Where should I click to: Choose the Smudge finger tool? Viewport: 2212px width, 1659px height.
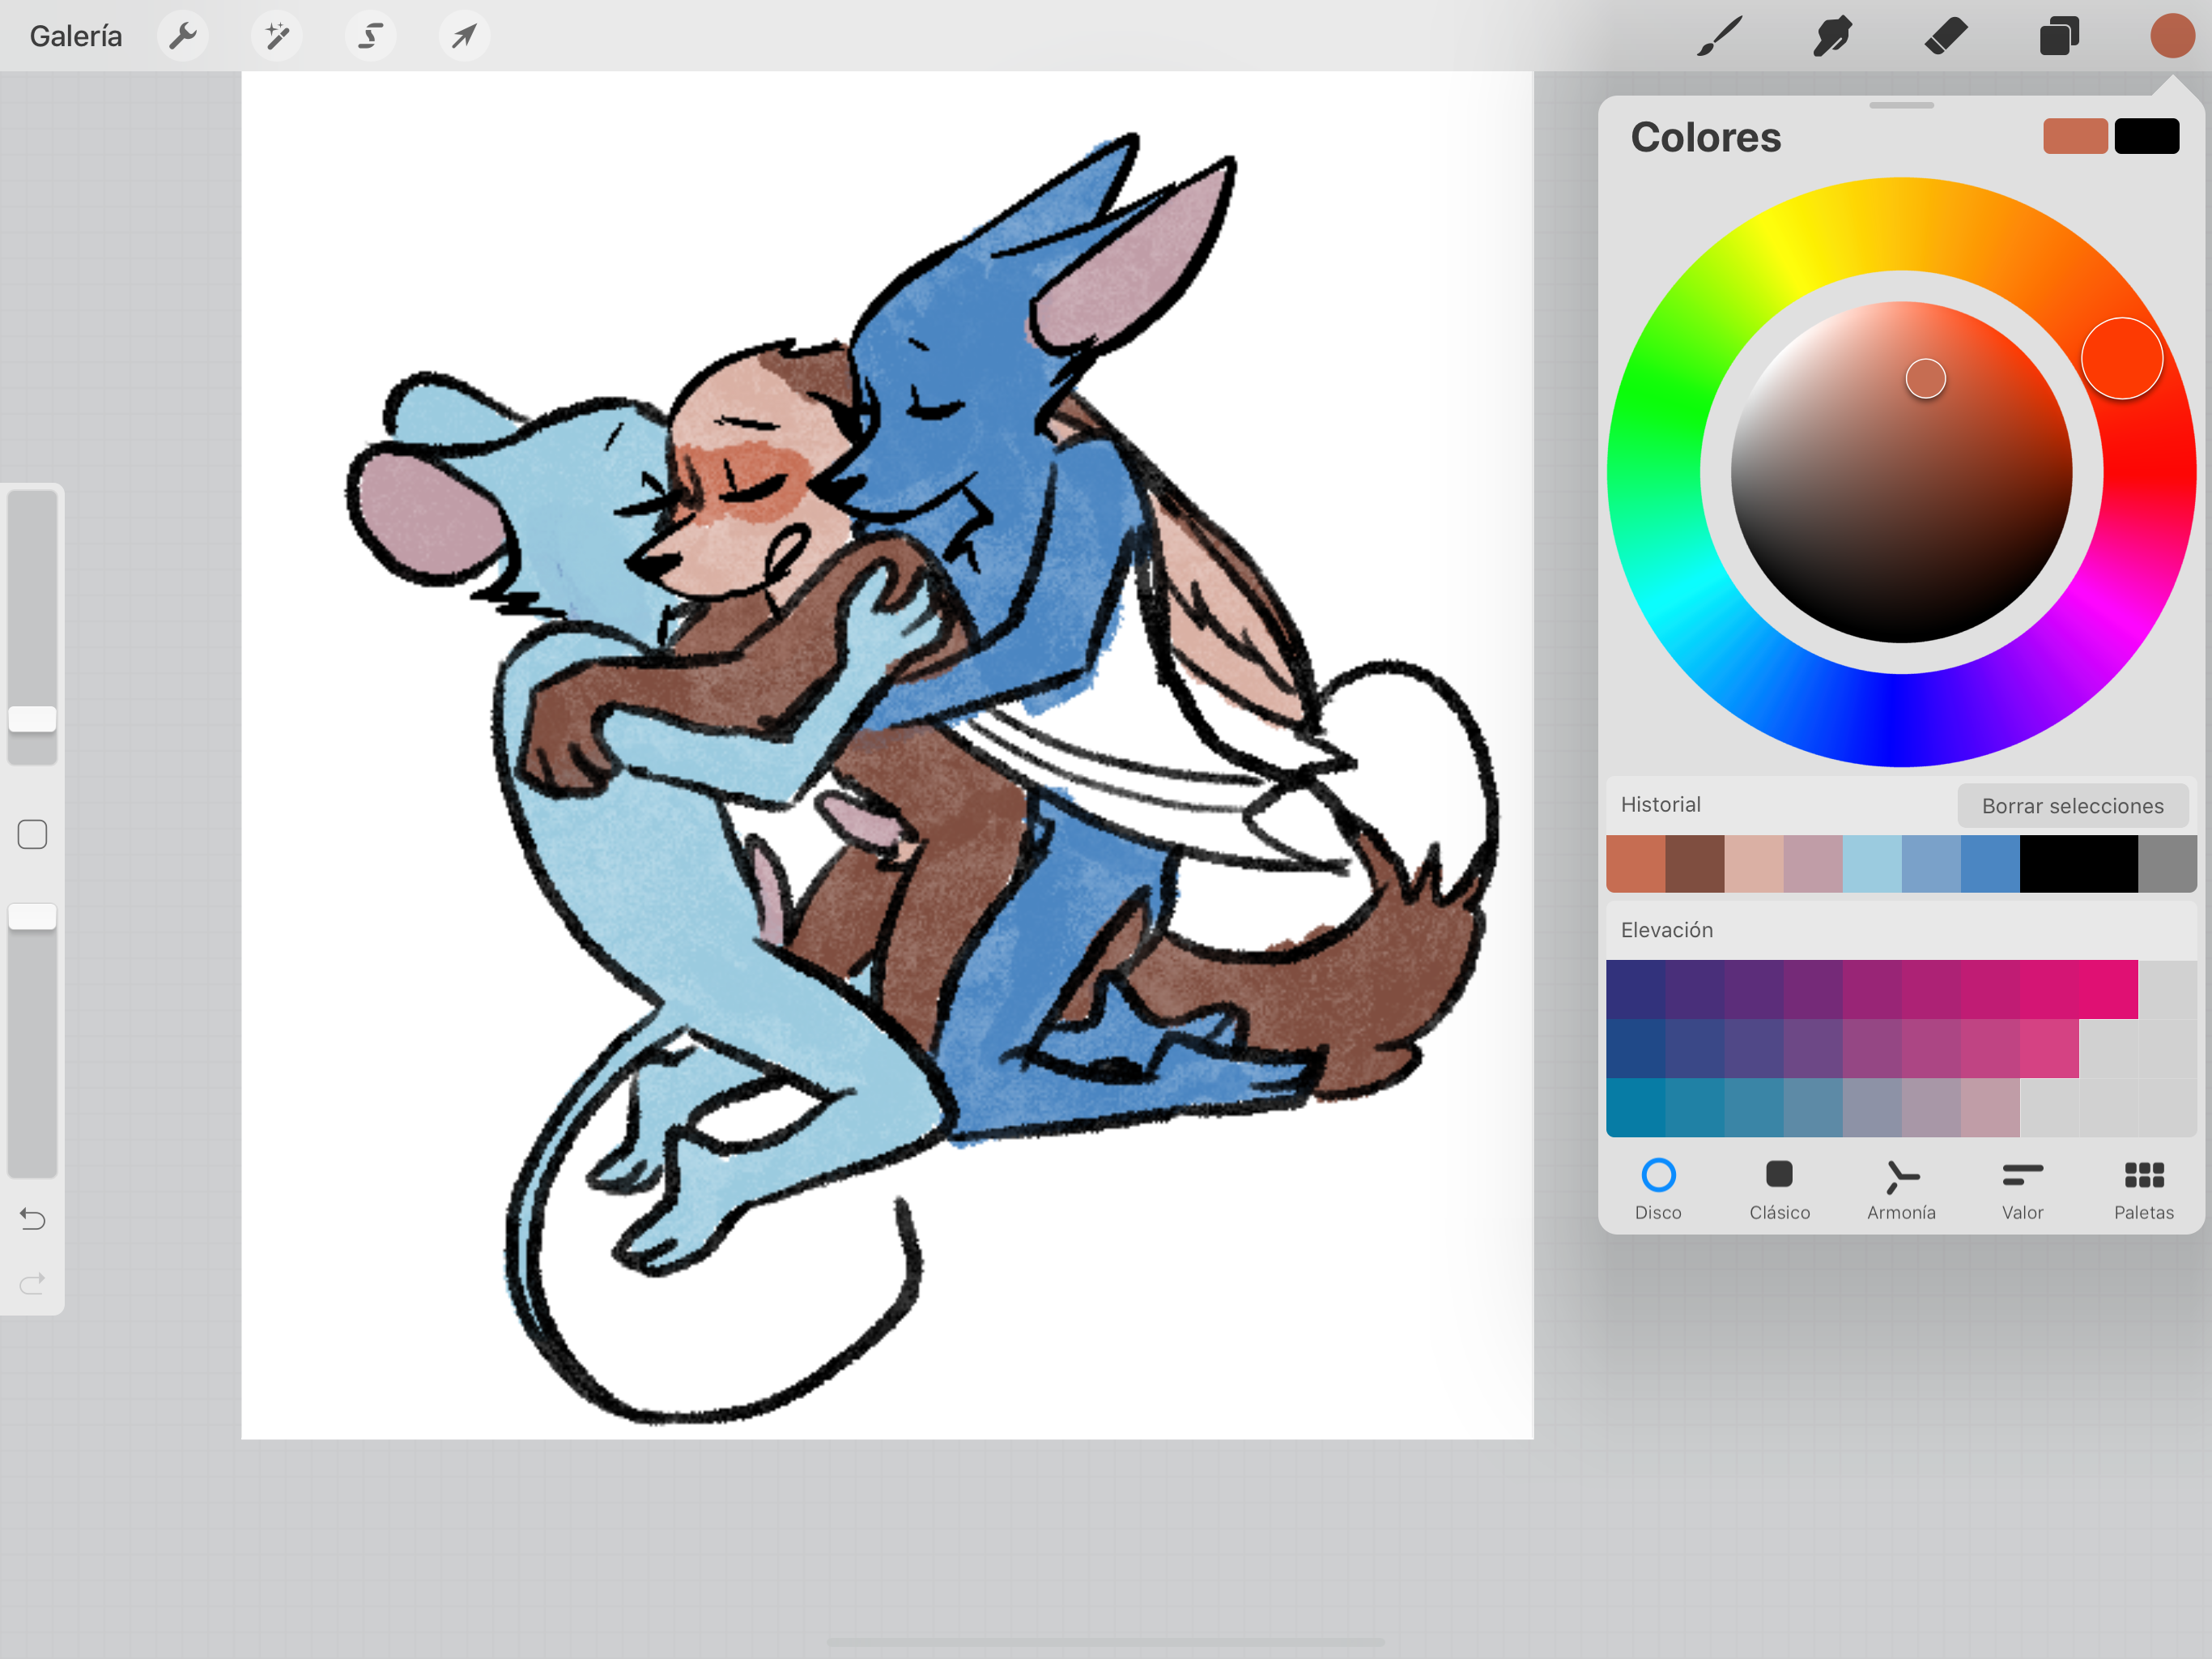(x=1833, y=36)
